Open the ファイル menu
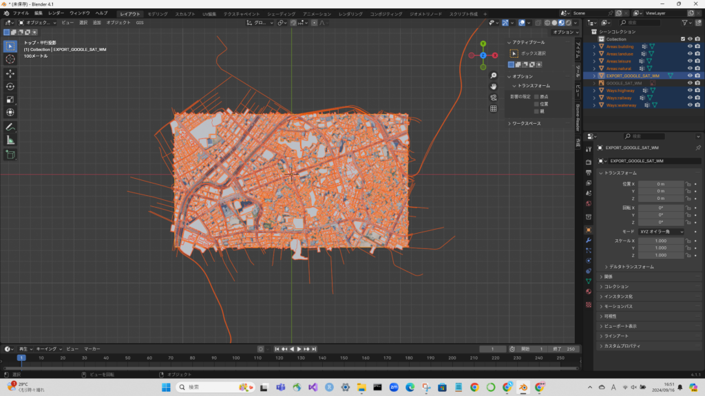Viewport: 705px width, 396px height. click(x=21, y=13)
